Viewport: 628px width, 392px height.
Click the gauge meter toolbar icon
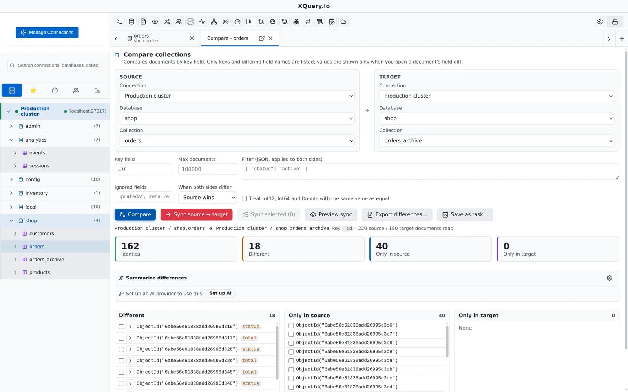click(x=237, y=22)
